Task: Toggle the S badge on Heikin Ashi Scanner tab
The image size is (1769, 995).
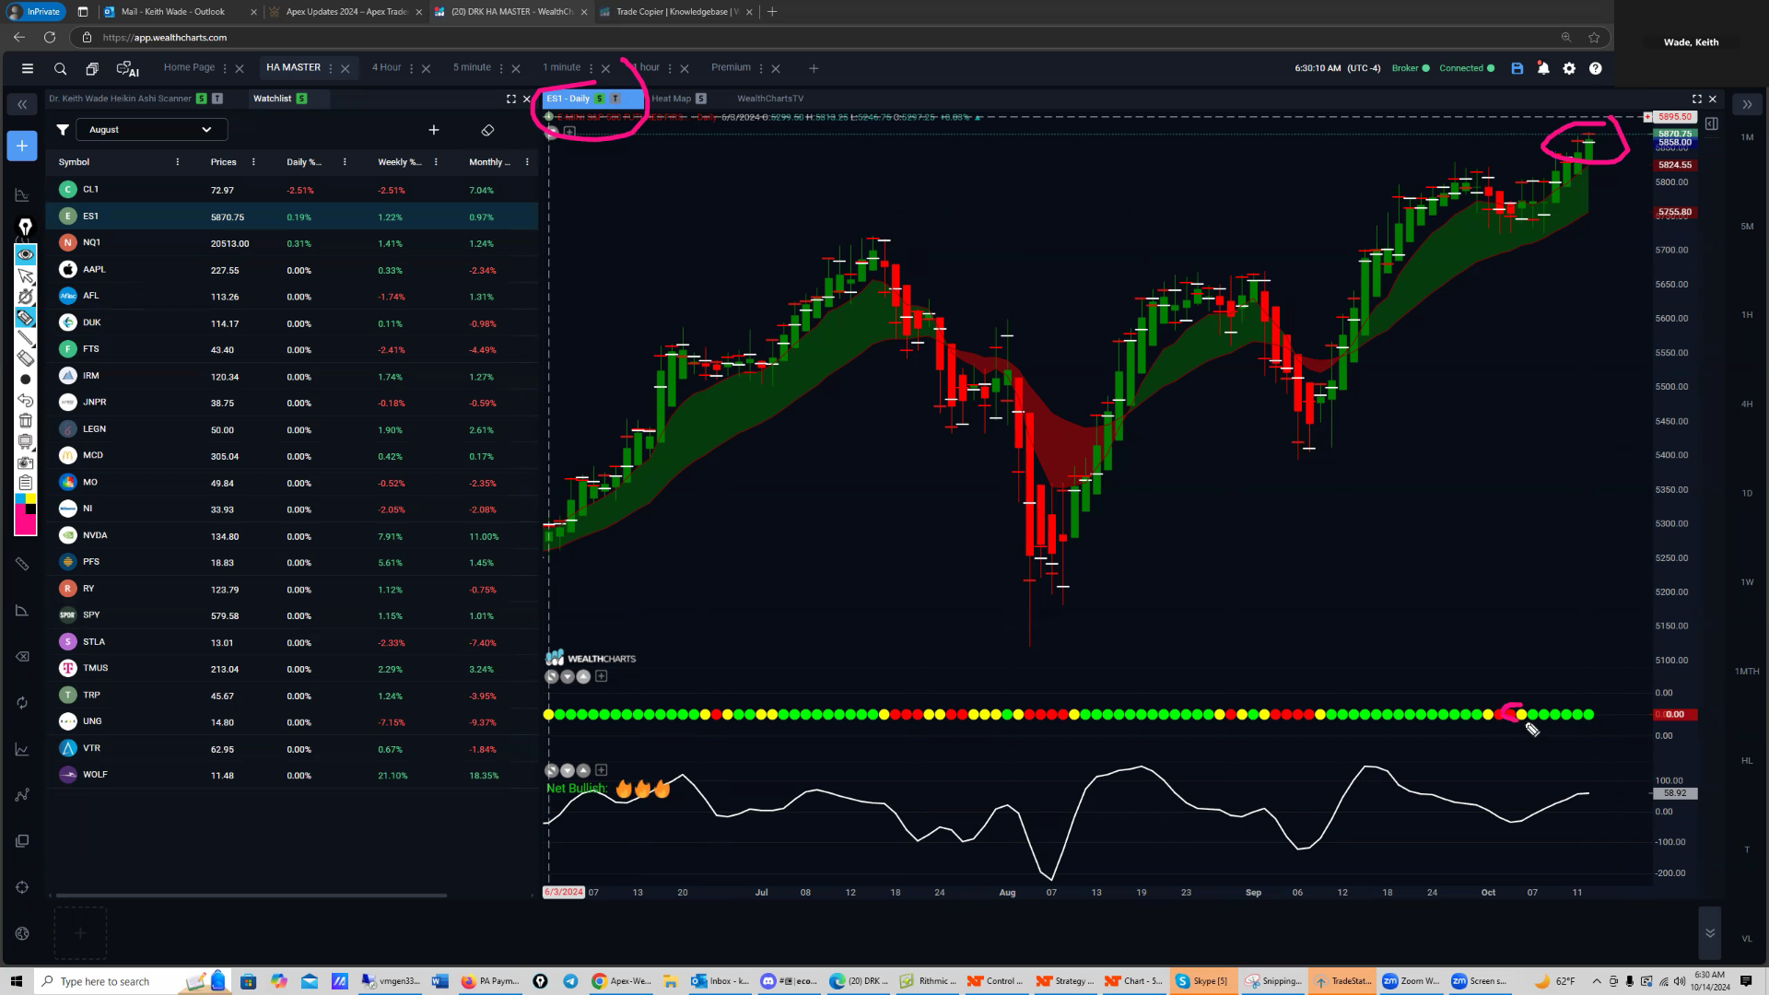Action: (201, 99)
